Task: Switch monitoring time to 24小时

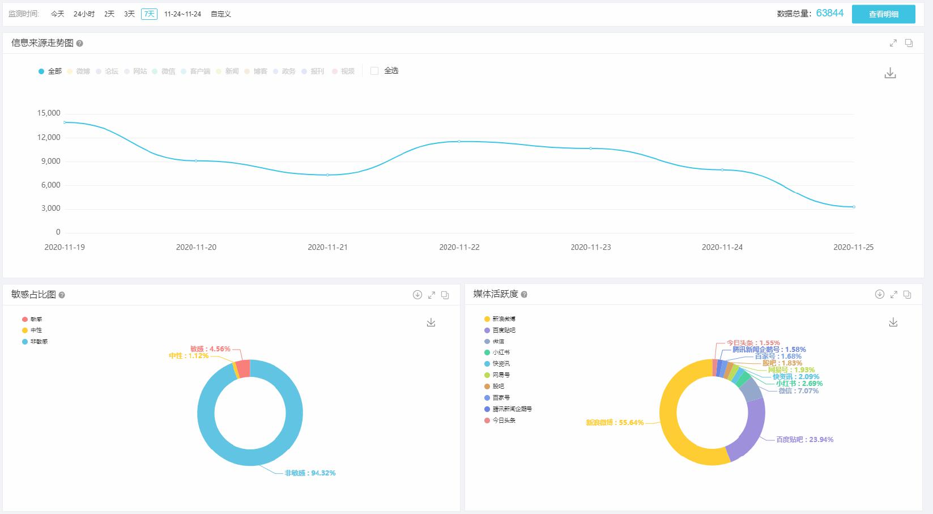Action: pyautogui.click(x=84, y=14)
